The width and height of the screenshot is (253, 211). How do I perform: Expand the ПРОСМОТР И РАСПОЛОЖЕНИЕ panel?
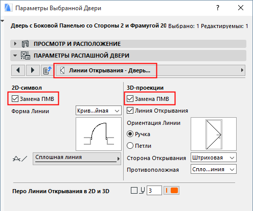click(15, 44)
